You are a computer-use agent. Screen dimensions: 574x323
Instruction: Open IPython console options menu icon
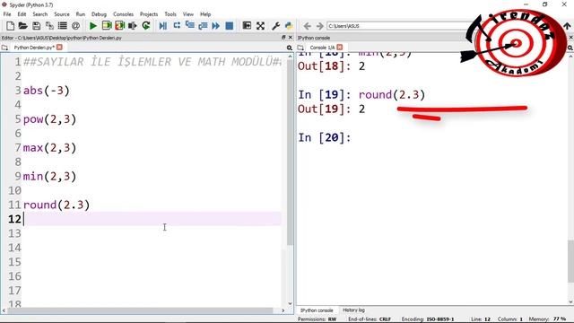click(x=570, y=48)
